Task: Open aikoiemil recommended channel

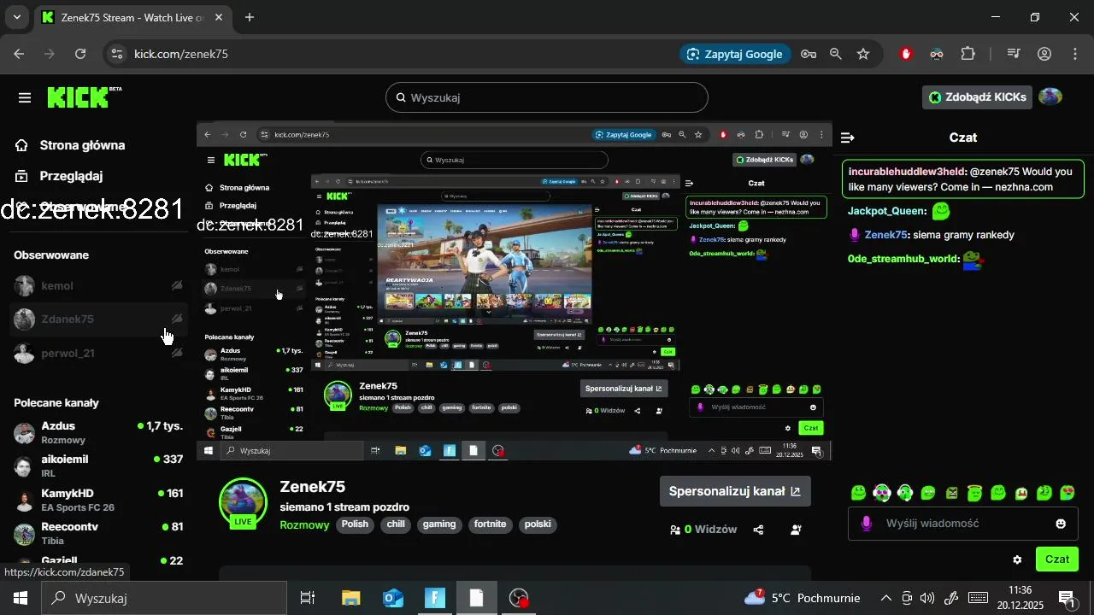Action: click(x=98, y=466)
